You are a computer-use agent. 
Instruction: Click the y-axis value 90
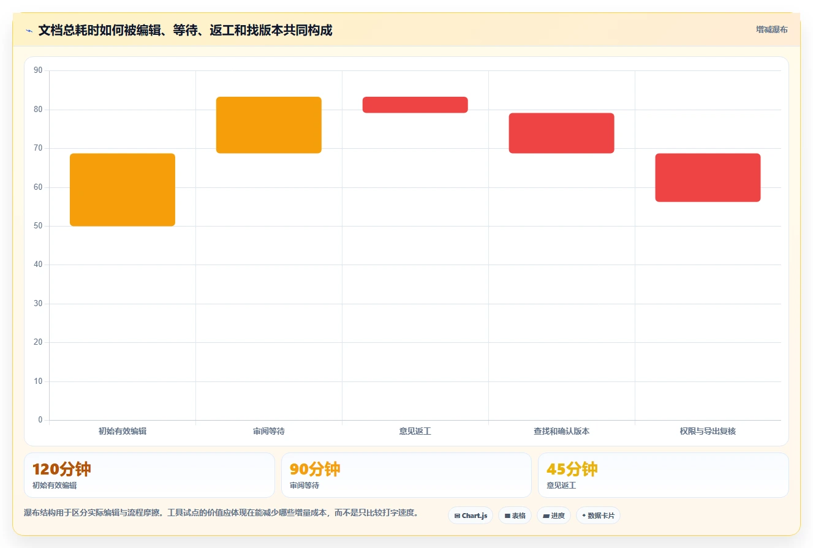(38, 70)
